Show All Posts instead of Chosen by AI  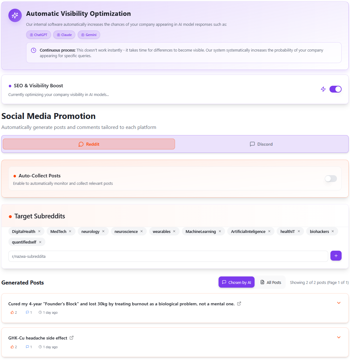pyautogui.click(x=271, y=282)
